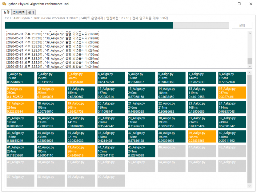The image size is (257, 193).
Task: Click the 실행 run button
Action: tap(242, 25)
